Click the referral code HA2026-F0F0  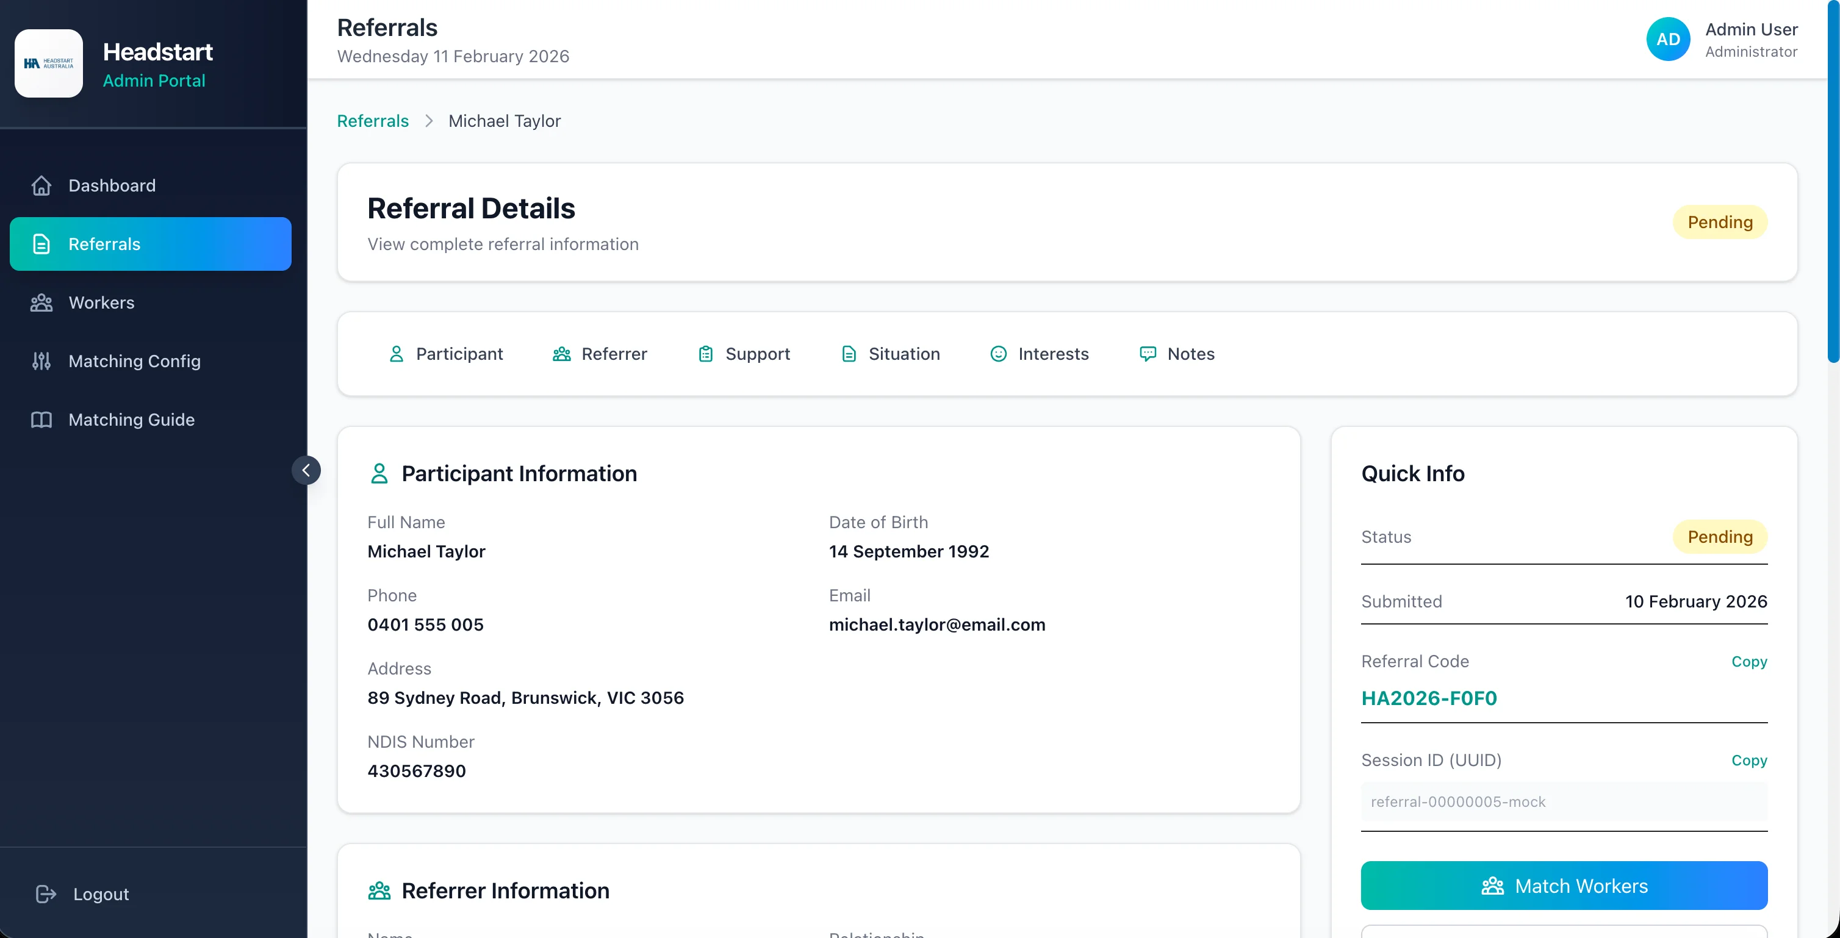coord(1429,698)
